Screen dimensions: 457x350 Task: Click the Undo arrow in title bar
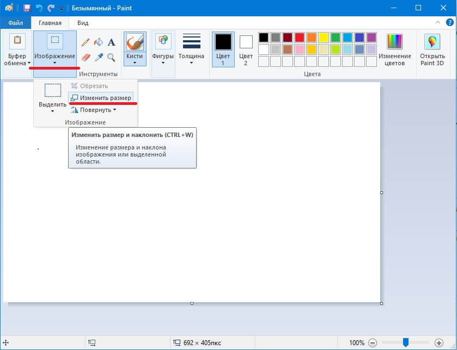coord(39,8)
